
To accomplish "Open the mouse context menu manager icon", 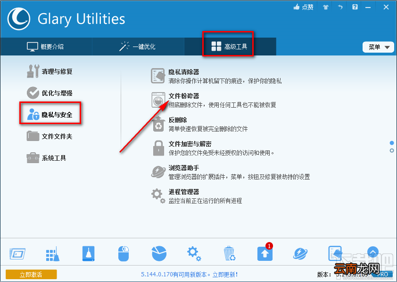I will pyautogui.click(x=124, y=253).
